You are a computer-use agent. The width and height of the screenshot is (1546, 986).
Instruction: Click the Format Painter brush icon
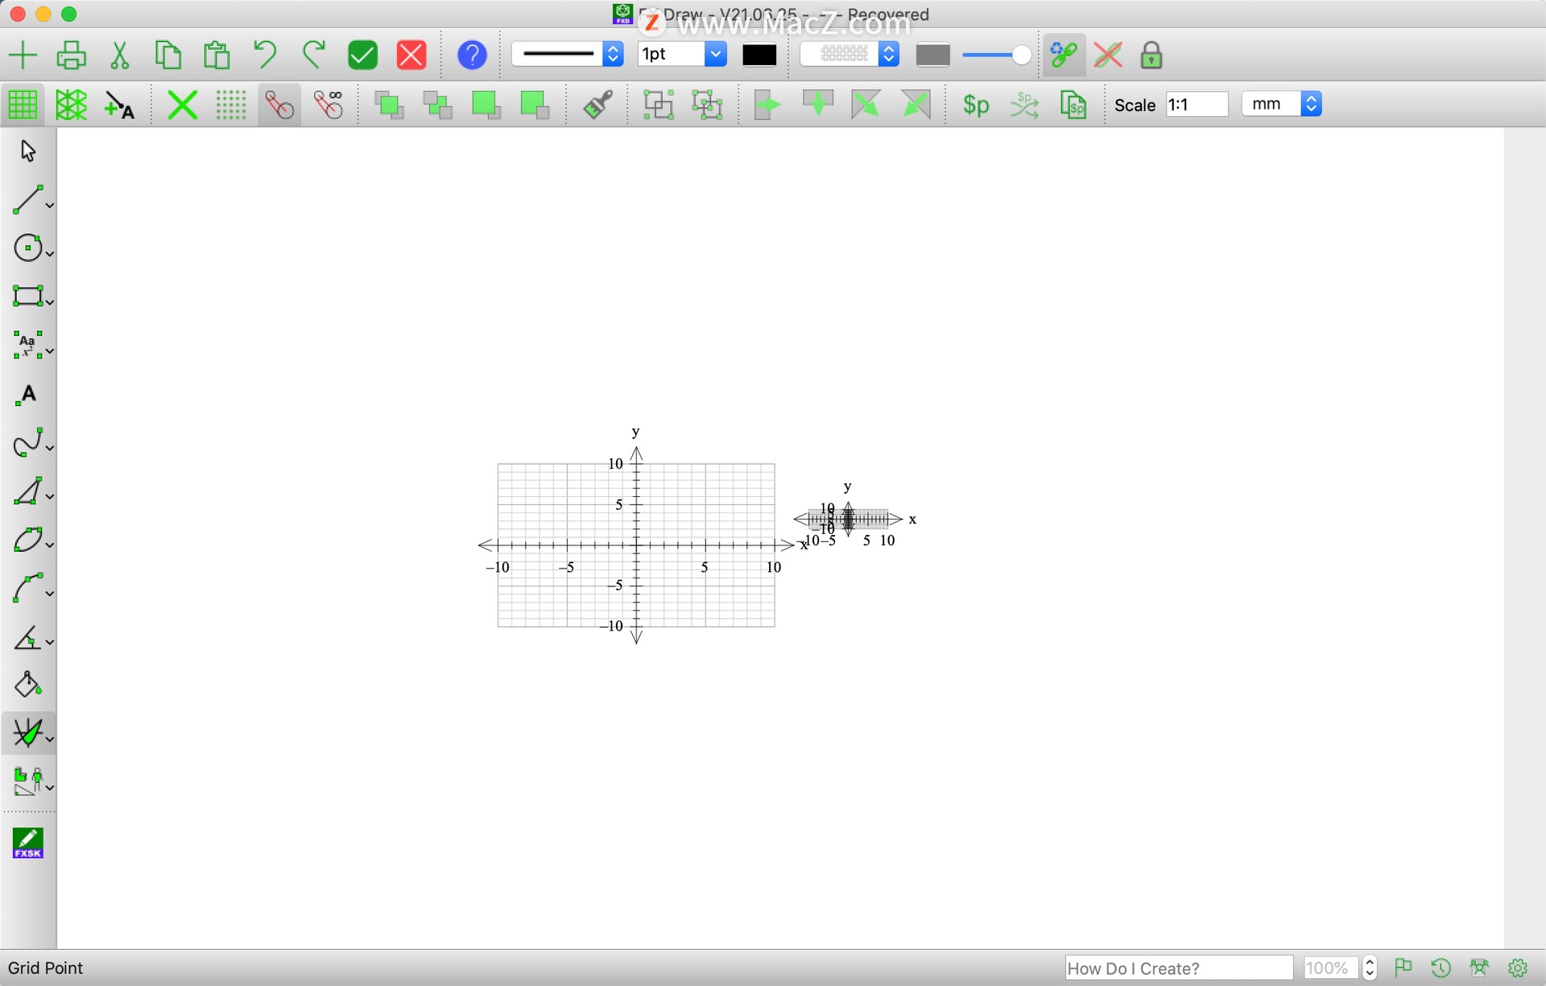tap(596, 105)
